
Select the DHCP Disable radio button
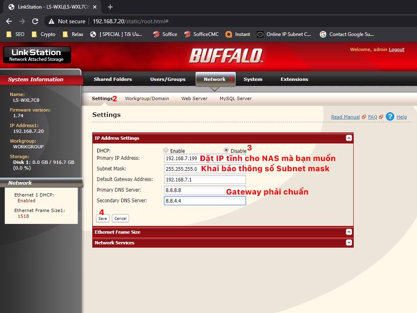coord(226,150)
